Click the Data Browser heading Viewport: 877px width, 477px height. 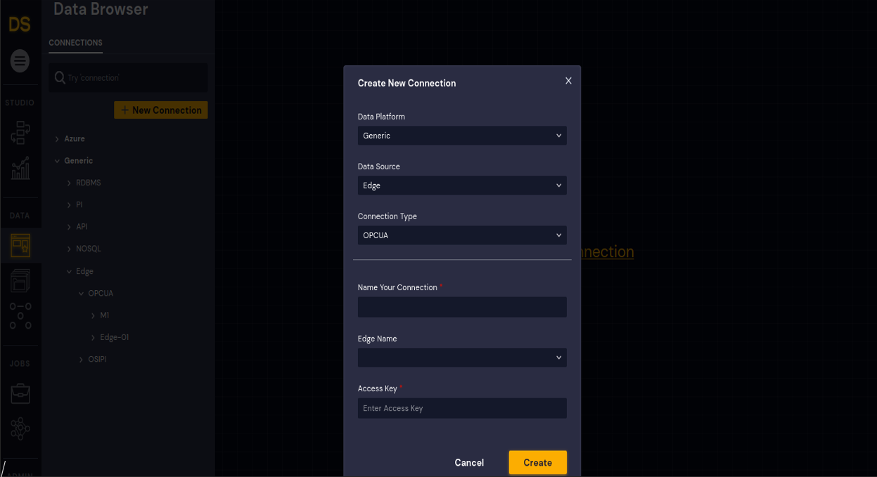tap(101, 9)
